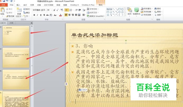The image size is (183, 107).
Task: Click the Undo arrow in quick access toolbar
Action: point(7,1)
